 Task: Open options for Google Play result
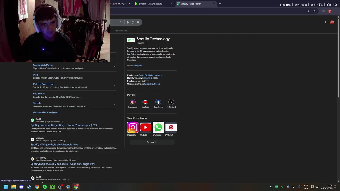pyautogui.click(x=78, y=160)
